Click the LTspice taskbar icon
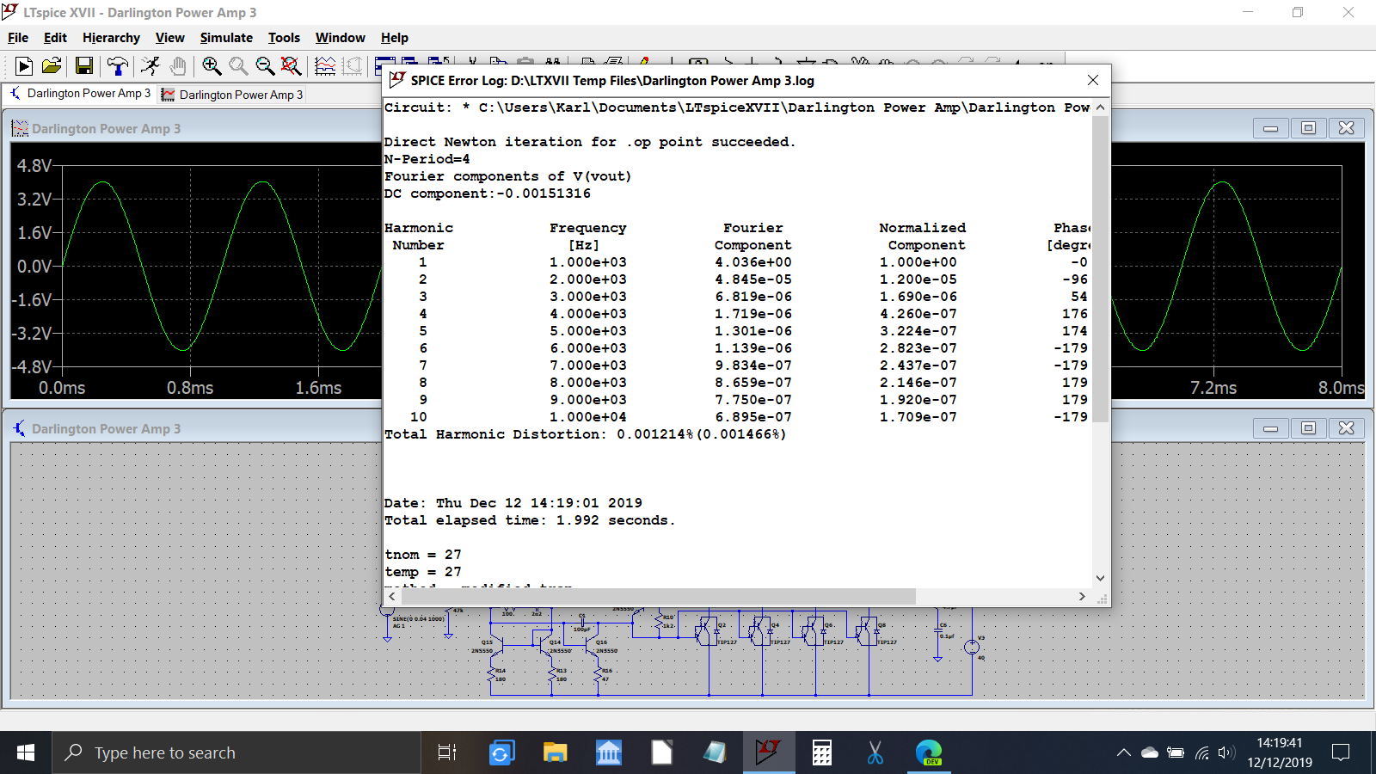The width and height of the screenshot is (1376, 774). click(x=768, y=752)
